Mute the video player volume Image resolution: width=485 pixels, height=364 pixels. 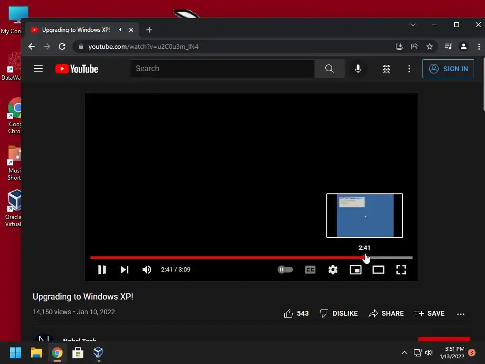[x=147, y=270]
